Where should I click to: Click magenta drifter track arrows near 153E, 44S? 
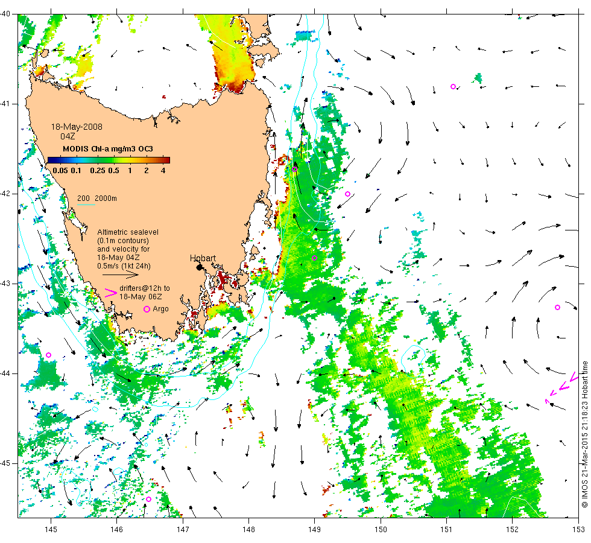pos(562,387)
